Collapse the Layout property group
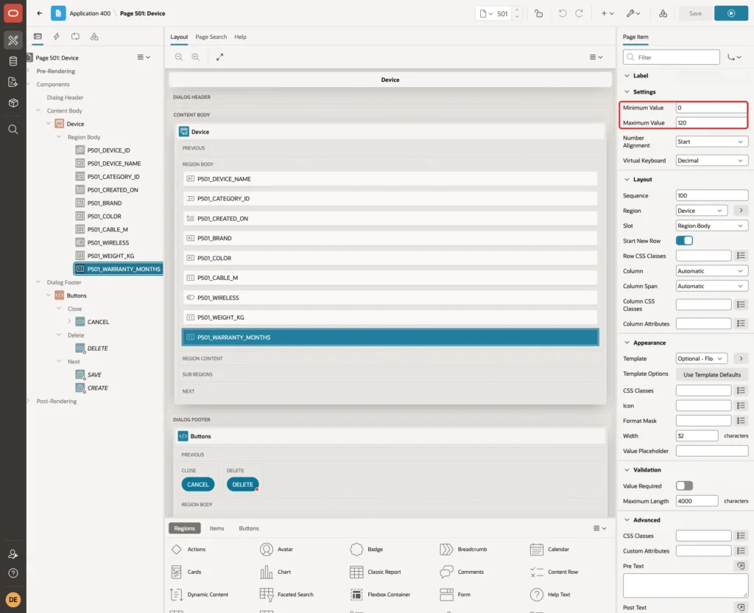The width and height of the screenshot is (754, 613). pyautogui.click(x=627, y=180)
